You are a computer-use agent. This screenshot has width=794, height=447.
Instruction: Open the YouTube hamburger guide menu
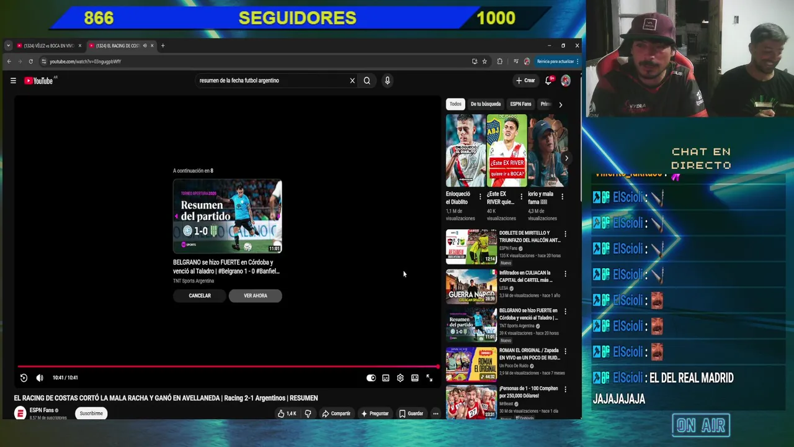pyautogui.click(x=13, y=81)
